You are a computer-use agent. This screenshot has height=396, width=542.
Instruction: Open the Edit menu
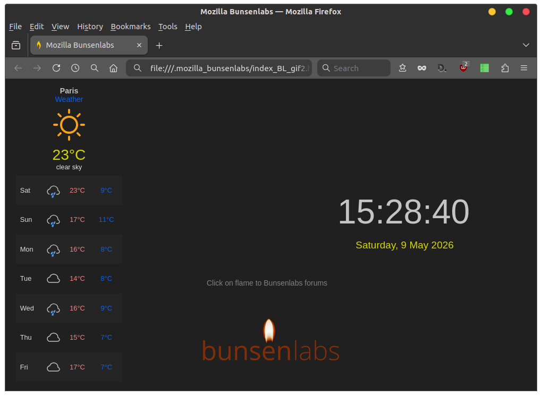pos(37,27)
